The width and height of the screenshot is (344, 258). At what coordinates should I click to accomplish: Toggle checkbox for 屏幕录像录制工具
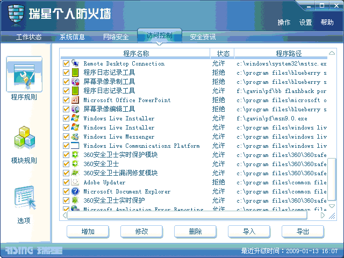(x=66, y=82)
